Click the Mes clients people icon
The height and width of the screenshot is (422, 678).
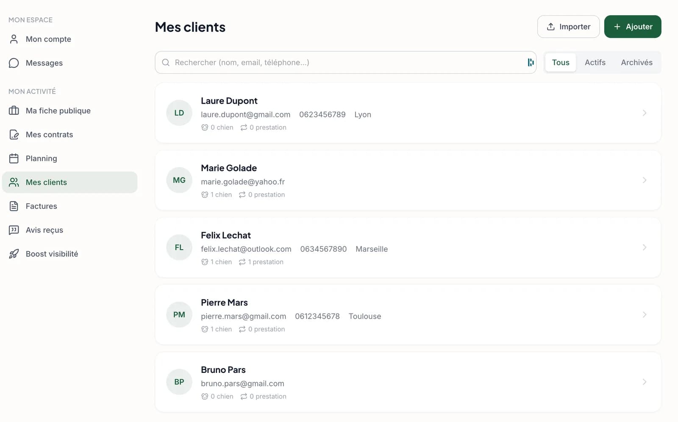tap(14, 182)
